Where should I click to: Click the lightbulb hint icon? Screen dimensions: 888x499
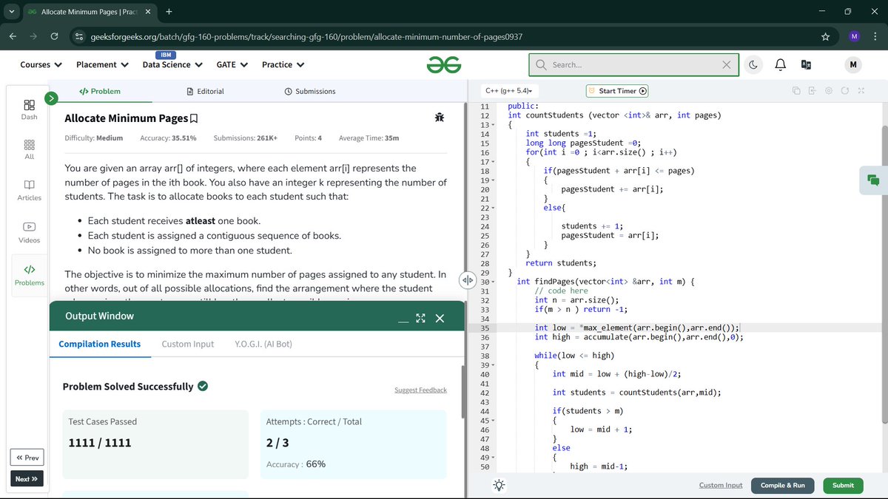pyautogui.click(x=499, y=485)
